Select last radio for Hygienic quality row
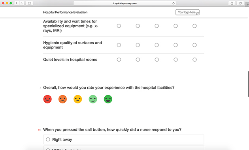This screenshot has height=150, width=249. click(194, 45)
